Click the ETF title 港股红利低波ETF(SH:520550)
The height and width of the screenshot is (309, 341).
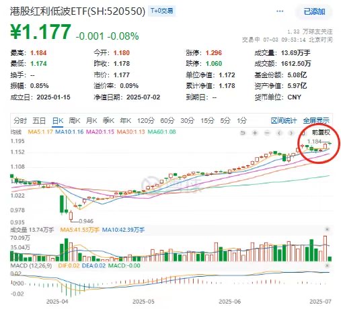coord(77,11)
